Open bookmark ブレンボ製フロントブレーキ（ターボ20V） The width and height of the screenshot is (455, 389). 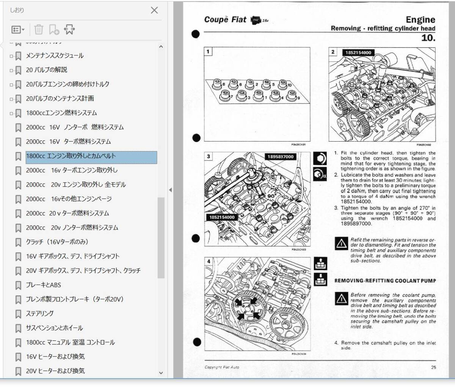pyautogui.click(x=75, y=299)
